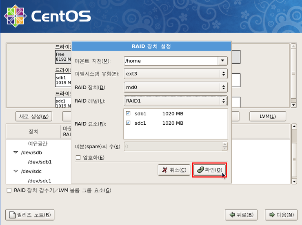Click the 릴리즈 노트 release notes button
Image resolution: width=302 pixels, height=225 pixels.
coord(29,215)
